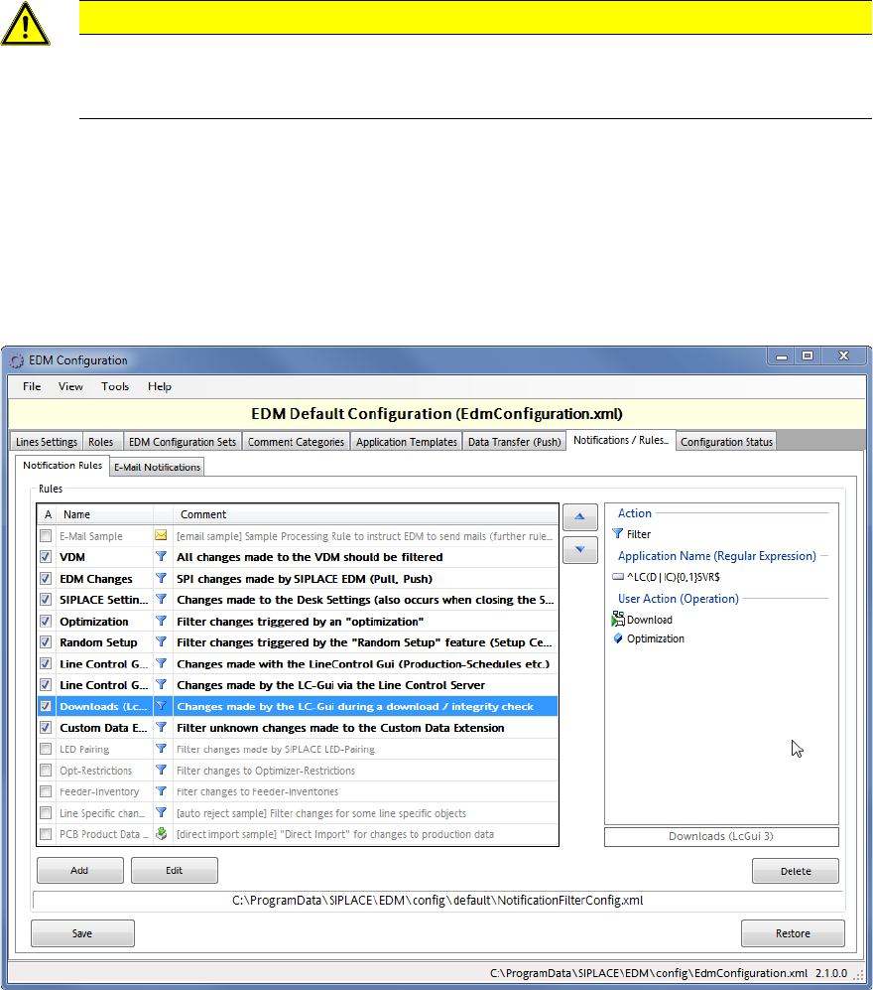Enable the Opt-Restrictions rule checkbox
The width and height of the screenshot is (873, 990).
[x=46, y=771]
